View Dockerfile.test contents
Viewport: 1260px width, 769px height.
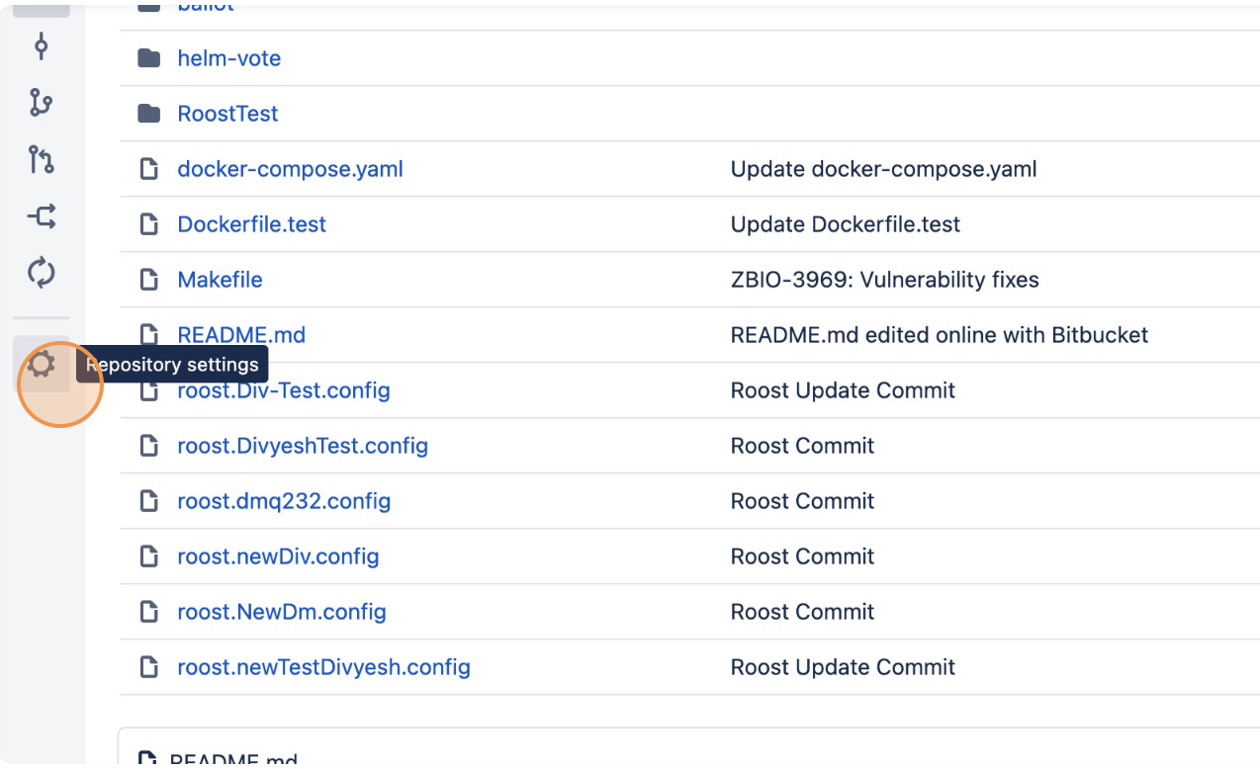[251, 224]
